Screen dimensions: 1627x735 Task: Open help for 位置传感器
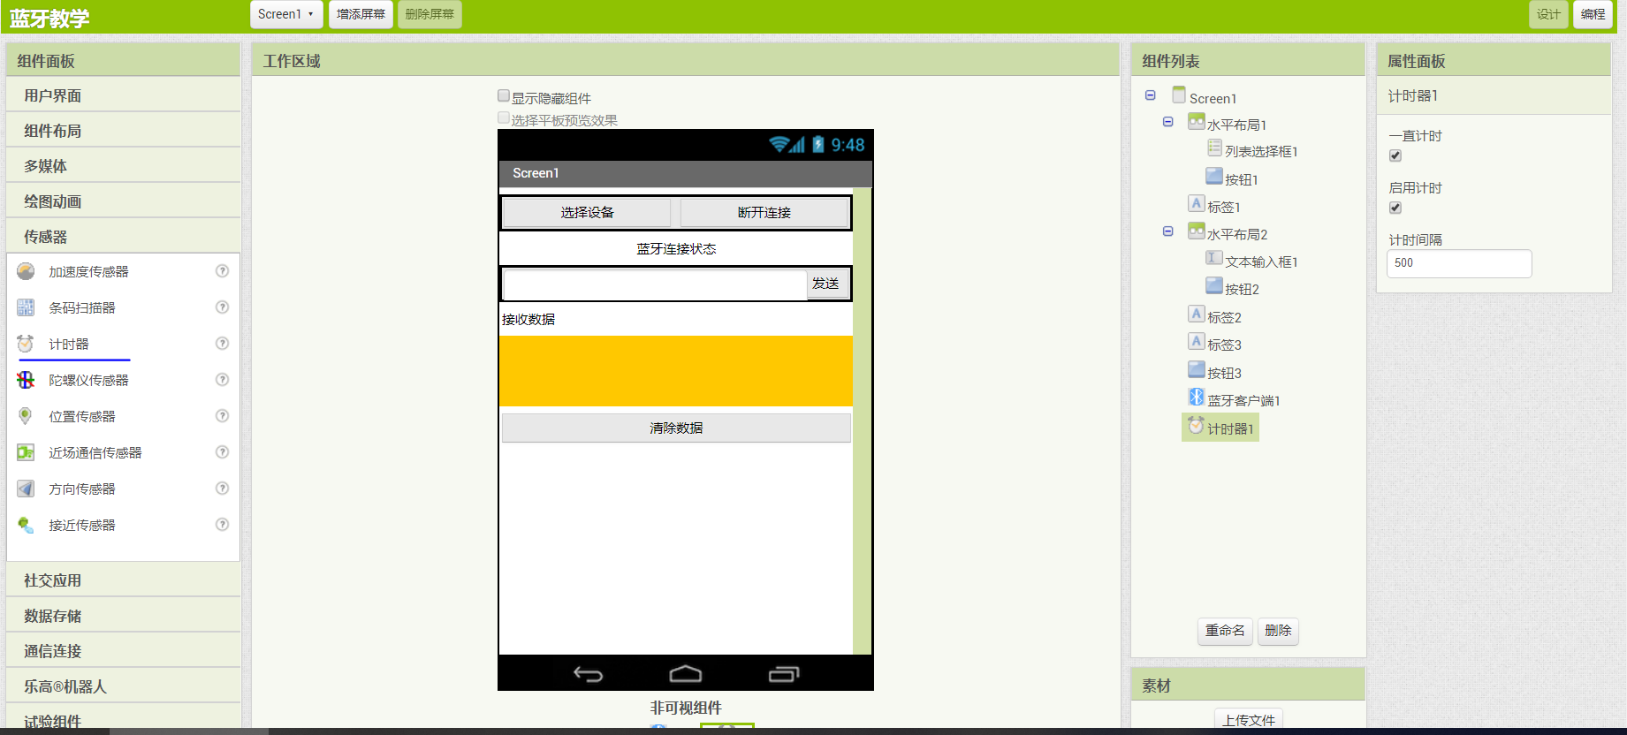coord(223,416)
